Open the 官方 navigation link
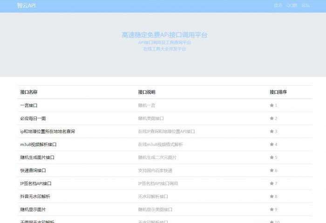This screenshot has height=223, width=326. tap(278, 6)
